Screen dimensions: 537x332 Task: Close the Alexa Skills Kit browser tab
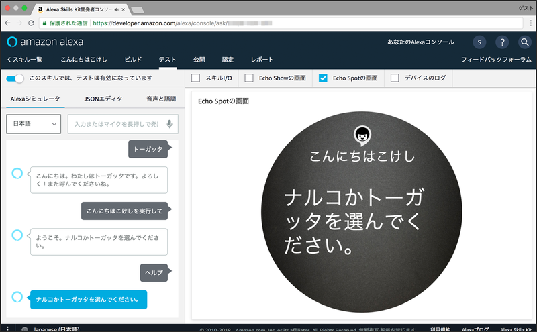click(x=124, y=9)
